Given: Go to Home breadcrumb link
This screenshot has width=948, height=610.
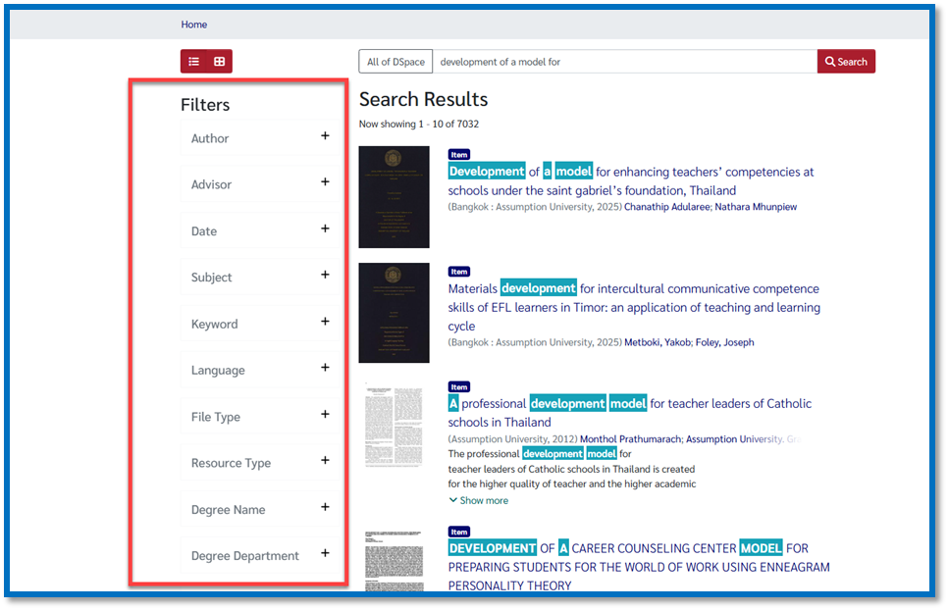Looking at the screenshot, I should point(193,25).
